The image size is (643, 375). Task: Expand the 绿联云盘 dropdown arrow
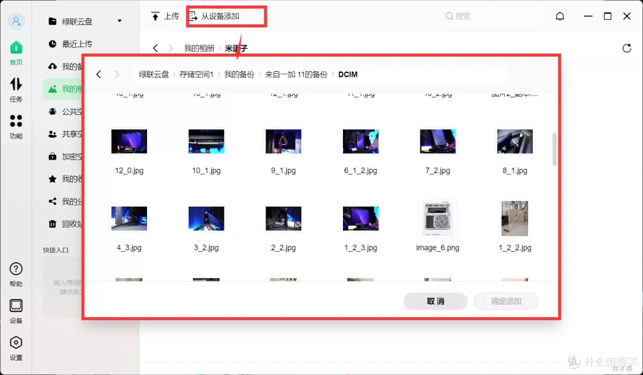pyautogui.click(x=119, y=21)
